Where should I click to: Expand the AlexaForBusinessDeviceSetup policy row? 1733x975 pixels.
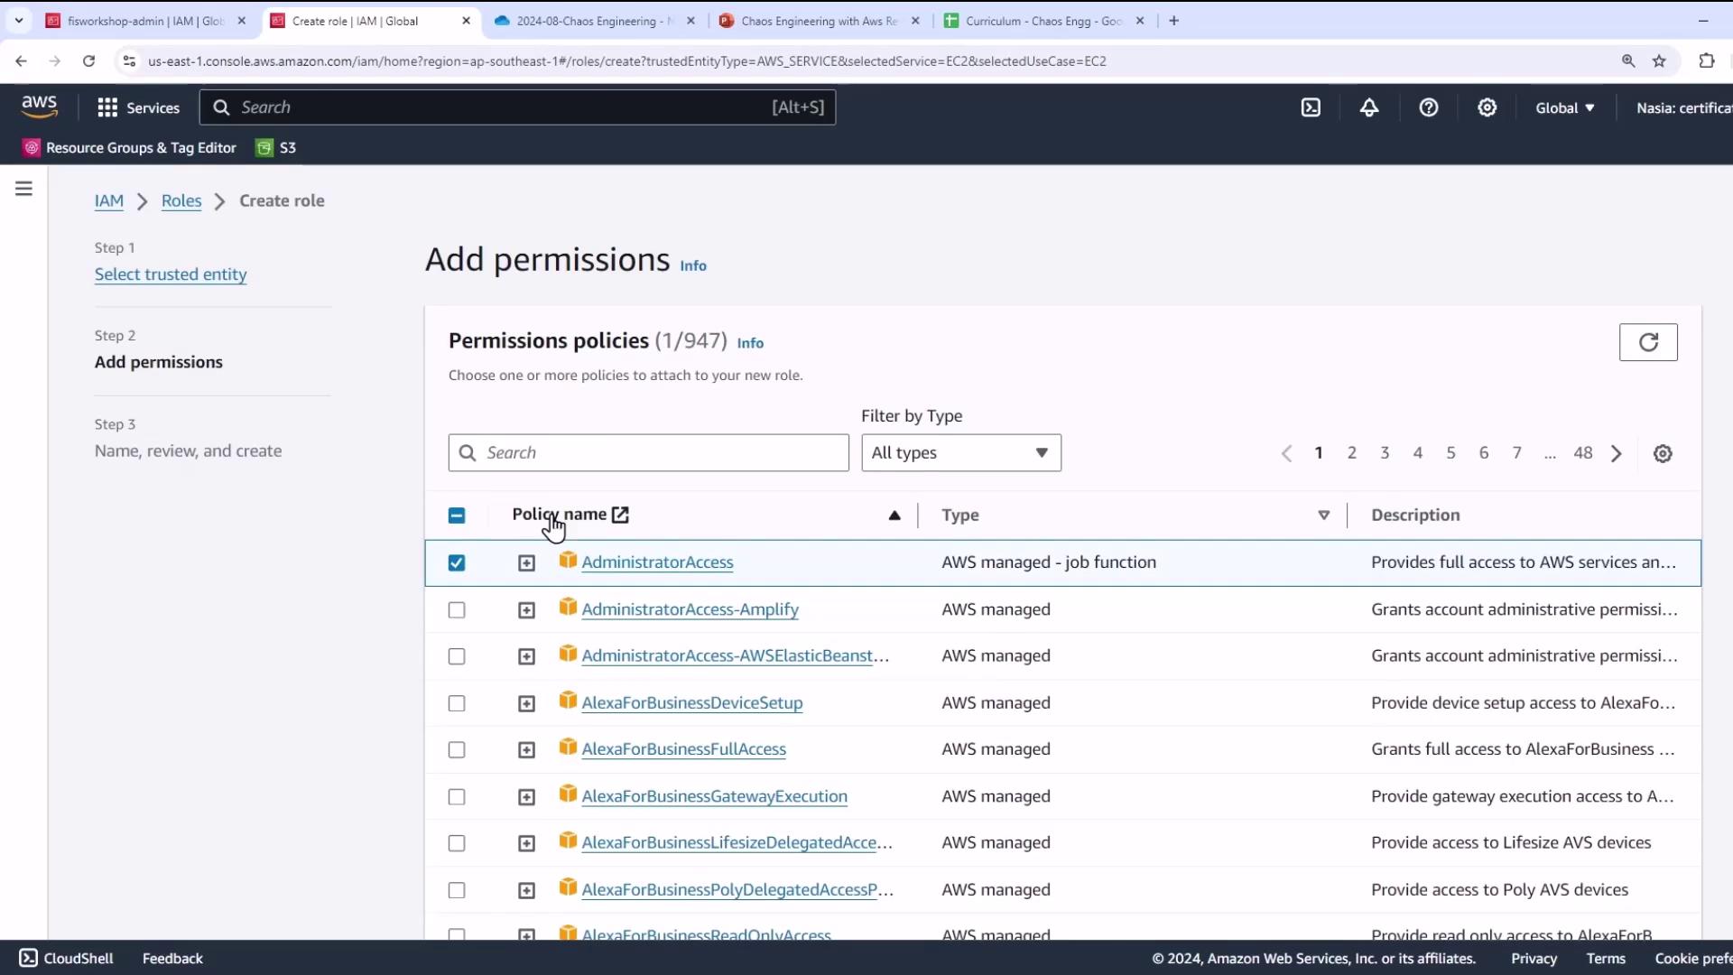[x=526, y=703]
